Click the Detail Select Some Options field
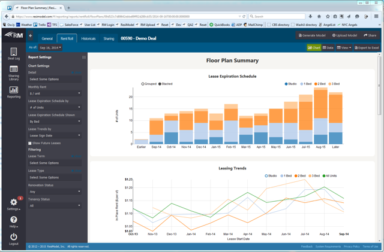This screenshot has height=252, width=384. 55,79
